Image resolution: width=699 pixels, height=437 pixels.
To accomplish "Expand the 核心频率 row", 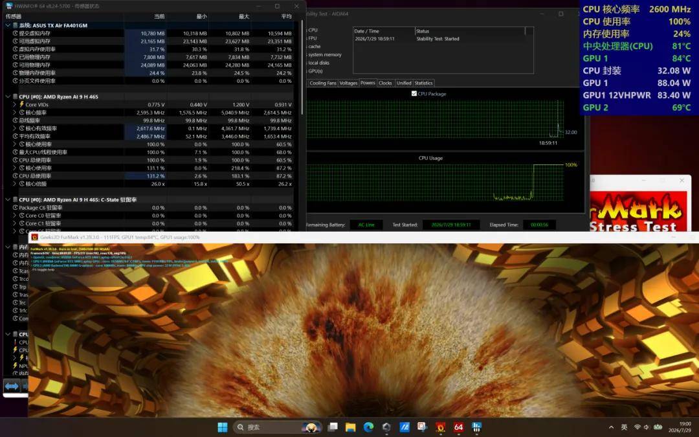I will pyautogui.click(x=14, y=113).
